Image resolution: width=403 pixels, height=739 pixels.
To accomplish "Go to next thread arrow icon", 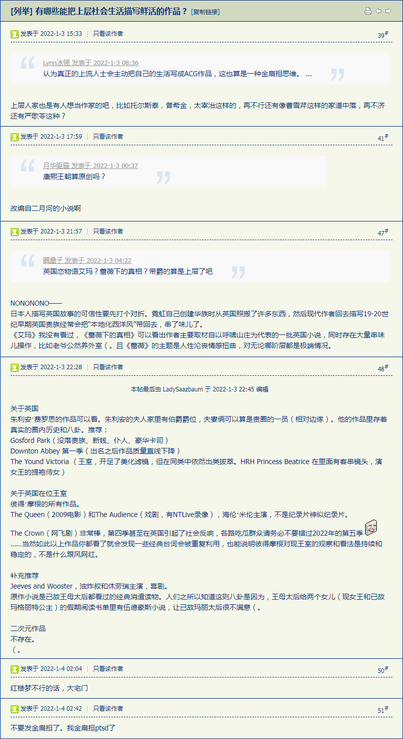I will (x=388, y=11).
